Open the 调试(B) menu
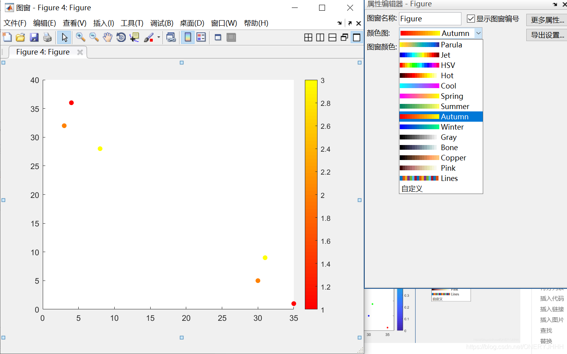 coord(162,23)
